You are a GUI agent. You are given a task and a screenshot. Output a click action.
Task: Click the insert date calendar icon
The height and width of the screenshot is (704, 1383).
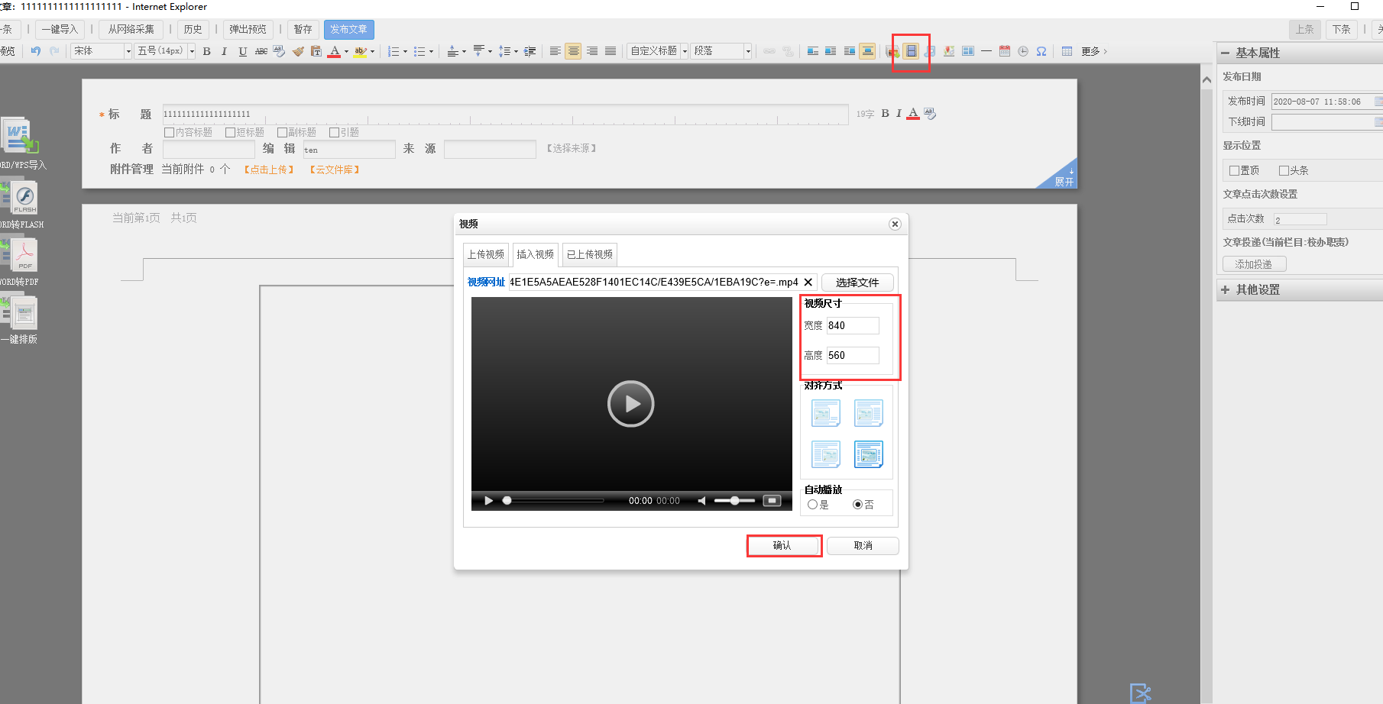tap(1005, 51)
